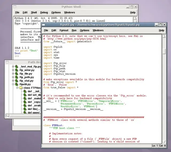Collapse the class FTPHost node

17,88
